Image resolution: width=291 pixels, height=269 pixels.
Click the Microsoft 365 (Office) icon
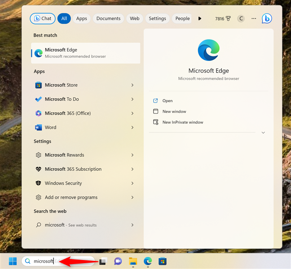pyautogui.click(x=39, y=113)
